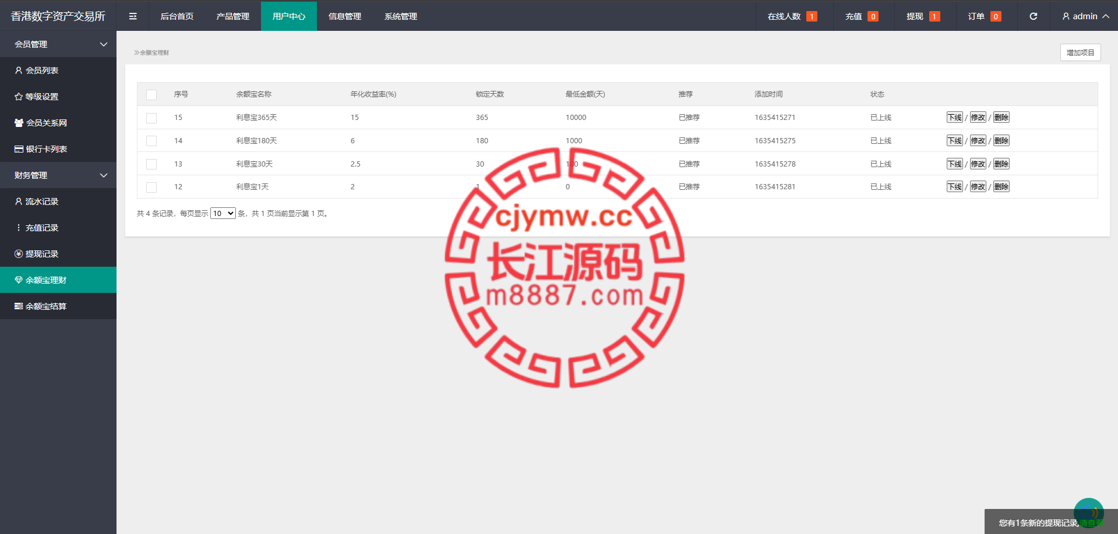
Task: Click 下线 for 利息宝180天
Action: point(954,140)
